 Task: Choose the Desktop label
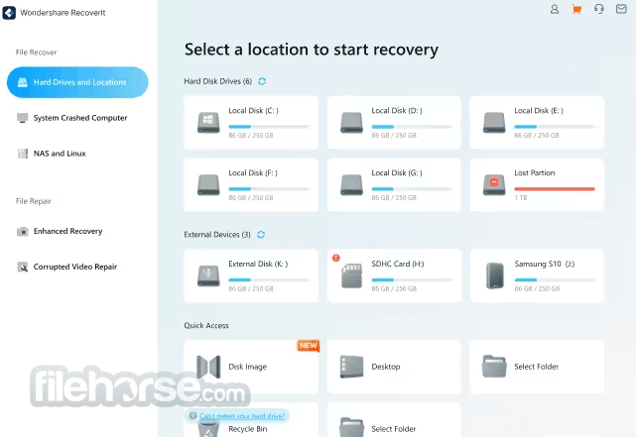pos(385,367)
